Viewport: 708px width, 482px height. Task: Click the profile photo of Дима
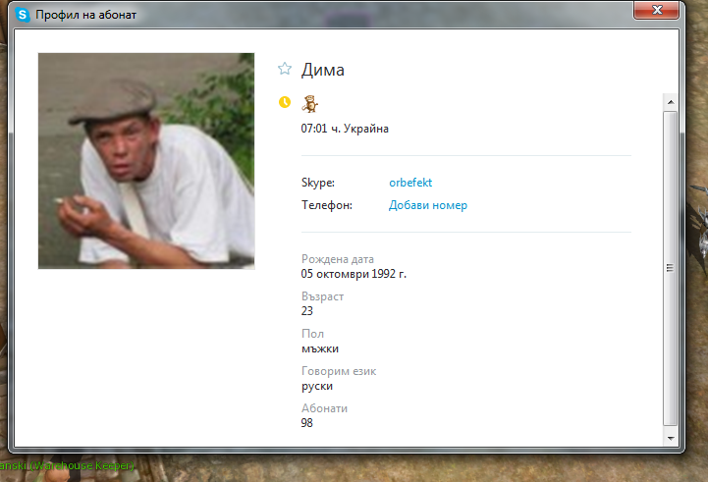(x=146, y=161)
